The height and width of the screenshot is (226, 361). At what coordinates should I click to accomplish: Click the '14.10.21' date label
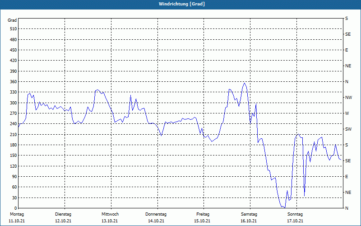point(156,221)
